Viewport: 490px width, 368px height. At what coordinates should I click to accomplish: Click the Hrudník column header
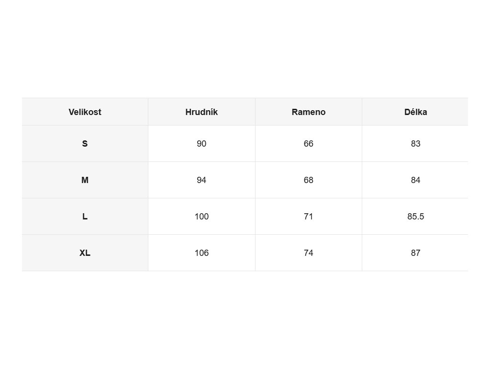coord(201,112)
